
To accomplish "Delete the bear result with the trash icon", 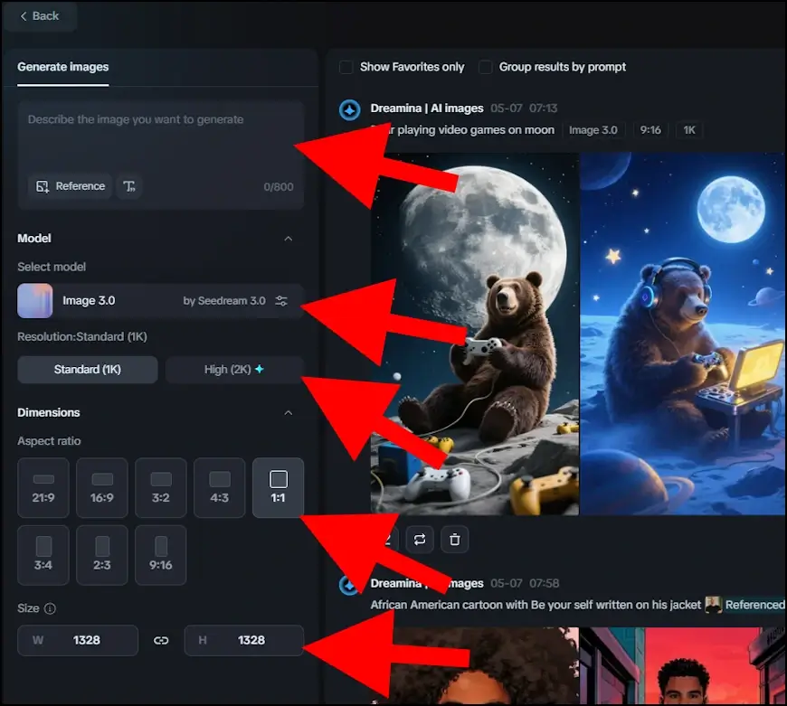I will 455,540.
